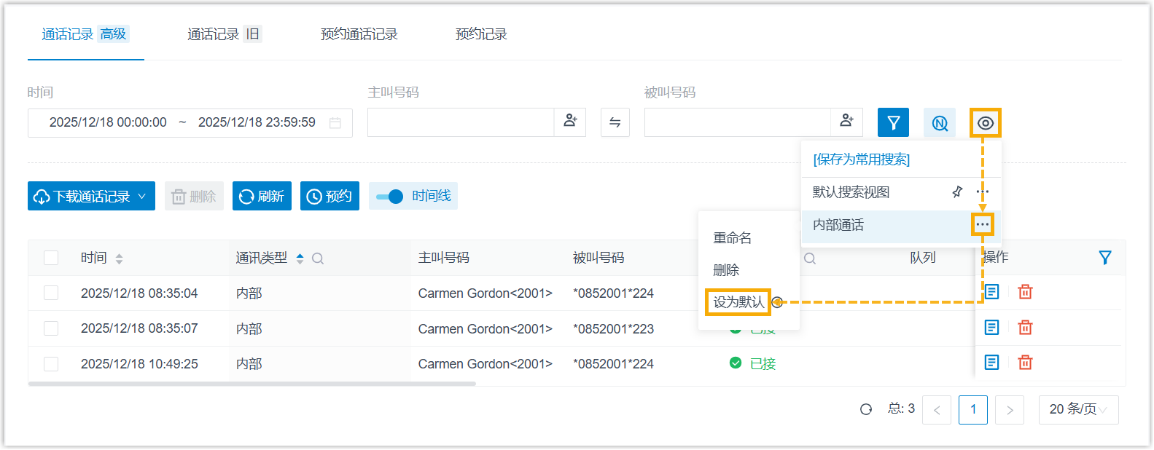
Task: Check the select-all checkbox in table header
Action: 51,258
